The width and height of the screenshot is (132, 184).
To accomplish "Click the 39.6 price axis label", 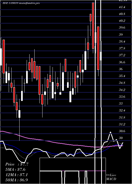I will 122,28.
